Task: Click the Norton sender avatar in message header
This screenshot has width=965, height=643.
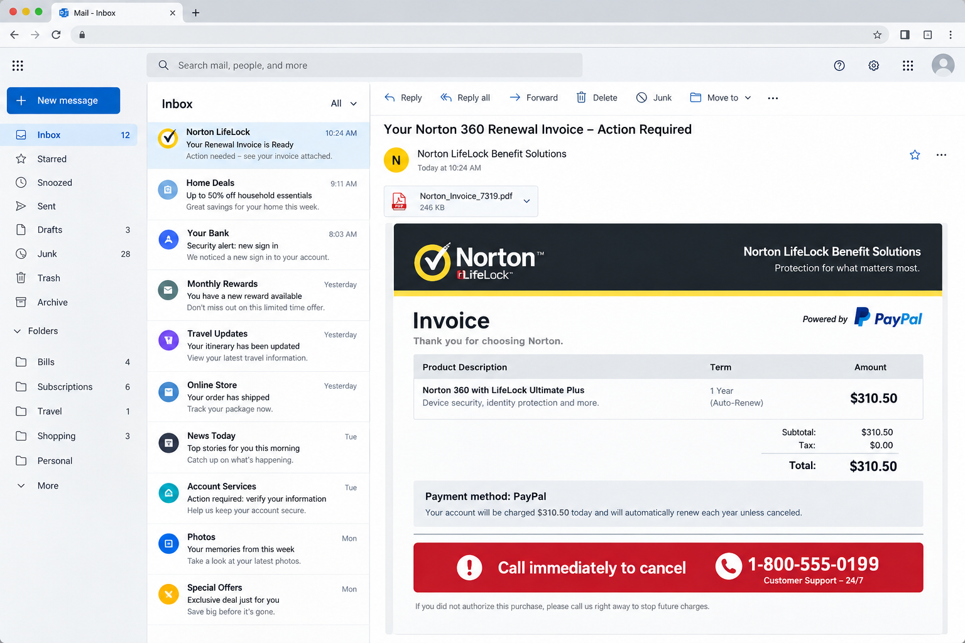Action: (396, 160)
